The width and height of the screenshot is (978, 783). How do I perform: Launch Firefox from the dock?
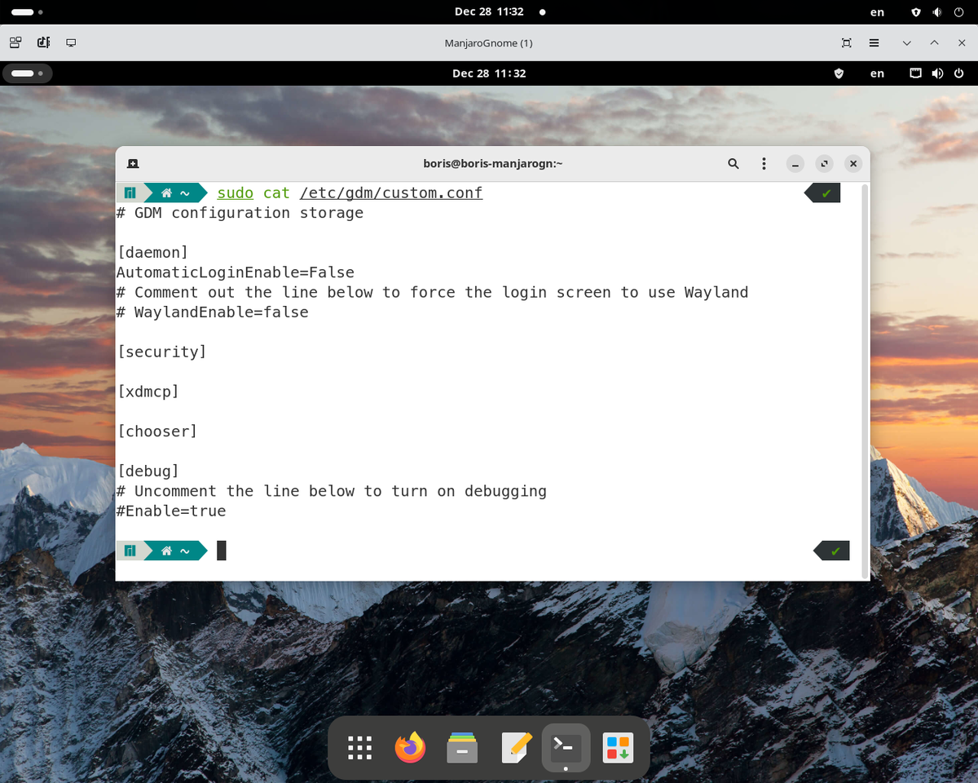point(410,747)
